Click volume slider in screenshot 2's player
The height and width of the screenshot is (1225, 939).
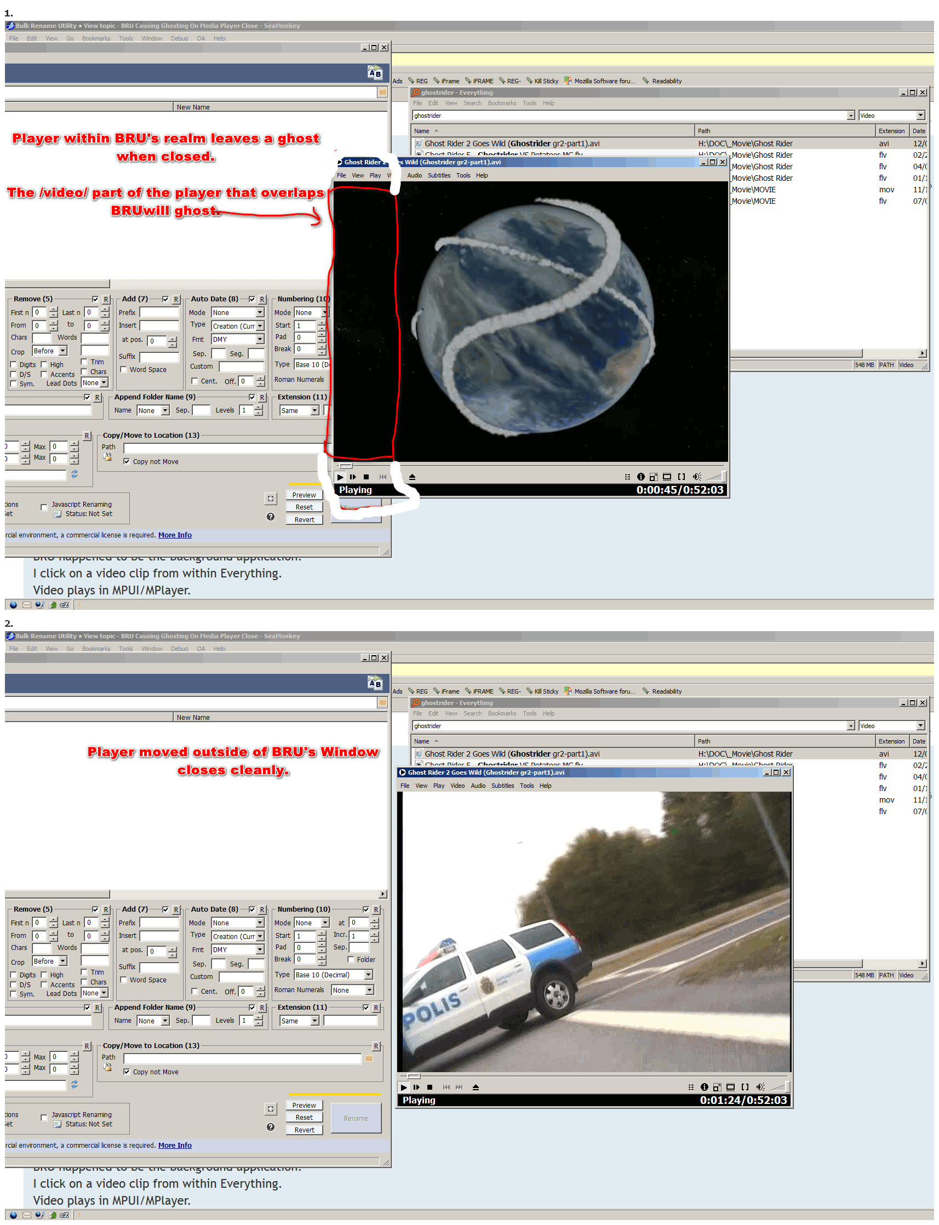click(x=780, y=1087)
